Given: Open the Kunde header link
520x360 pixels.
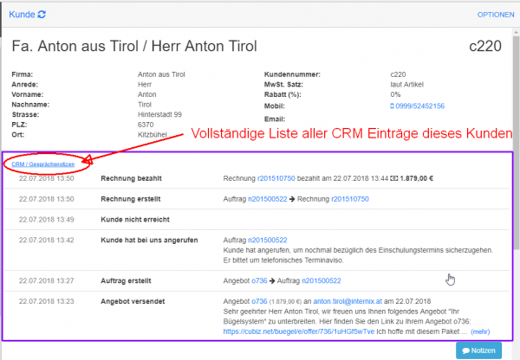Looking at the screenshot, I should click(22, 15).
